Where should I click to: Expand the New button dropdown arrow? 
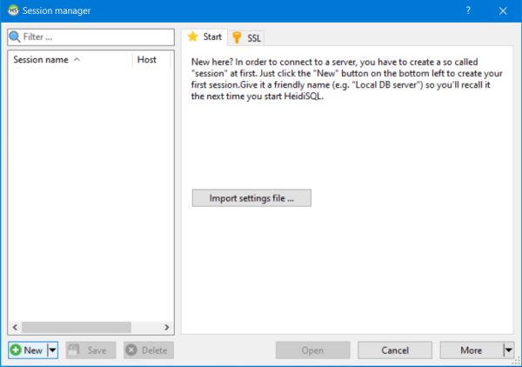(x=52, y=350)
